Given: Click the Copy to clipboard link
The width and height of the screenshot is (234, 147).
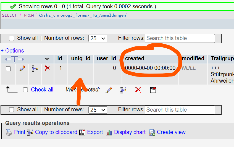Looking at the screenshot, I should [x=56, y=132].
